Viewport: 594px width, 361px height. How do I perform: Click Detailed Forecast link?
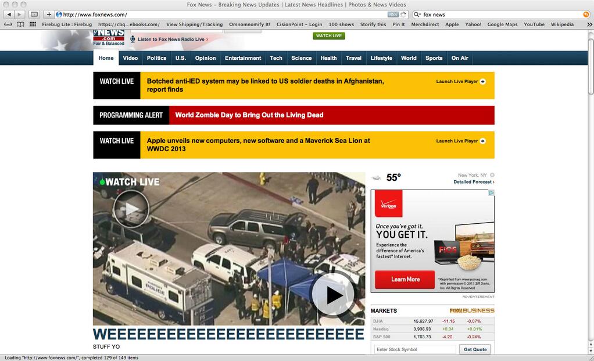click(474, 182)
